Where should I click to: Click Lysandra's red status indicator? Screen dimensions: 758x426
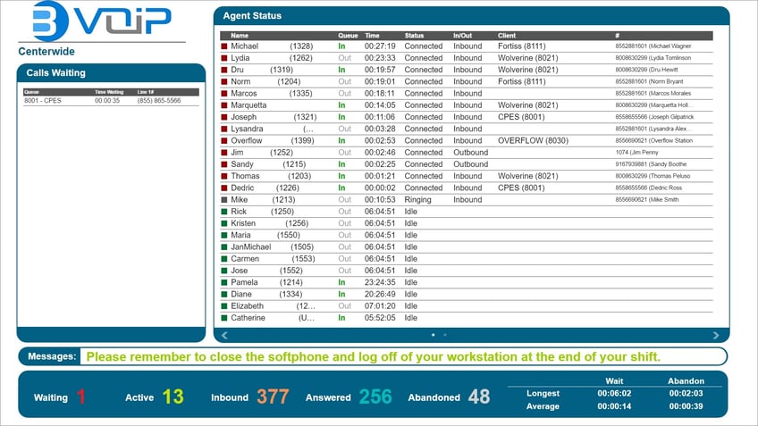224,129
